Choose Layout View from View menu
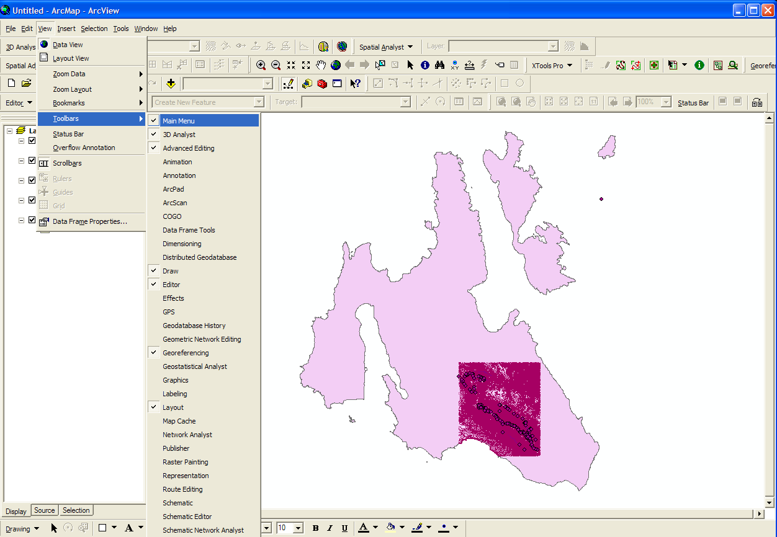This screenshot has height=537, width=777. 91,58
